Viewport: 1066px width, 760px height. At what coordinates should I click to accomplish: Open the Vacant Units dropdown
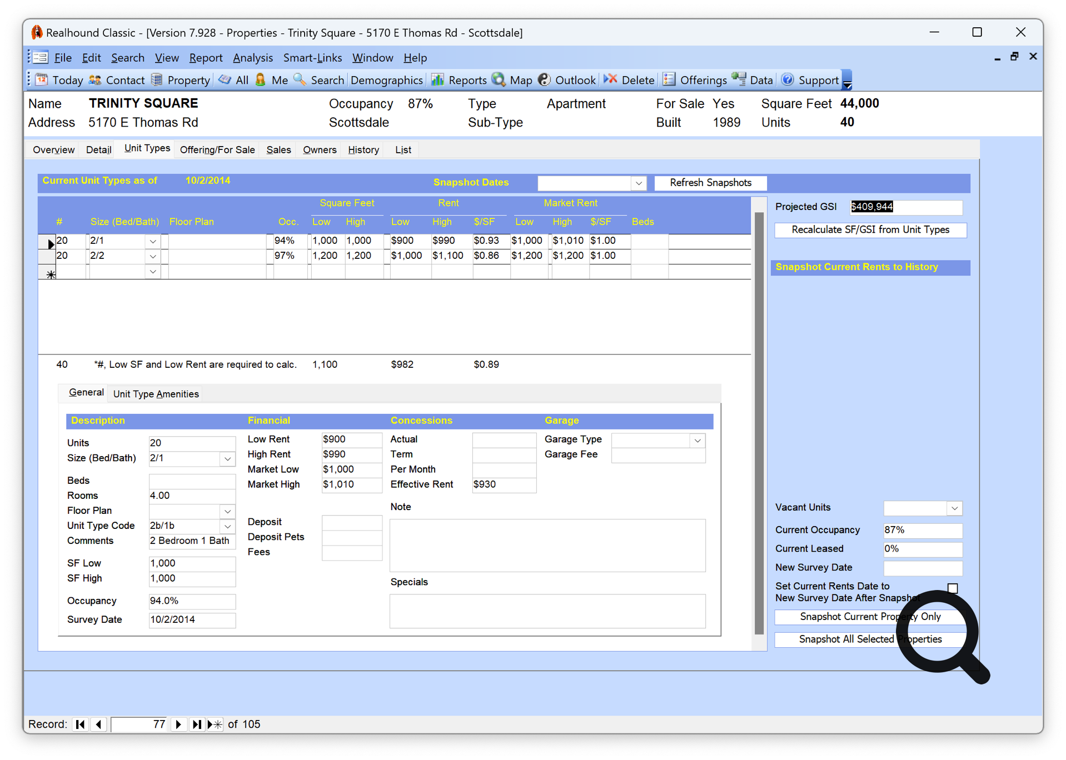(954, 508)
